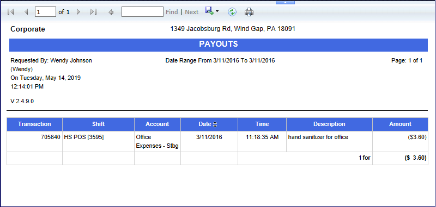
Task: Collapse toolbar with top handle arrow
Action: tap(285, 2)
